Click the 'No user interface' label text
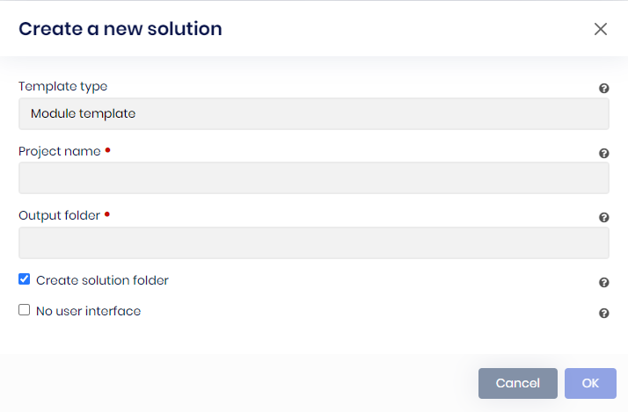 (88, 311)
